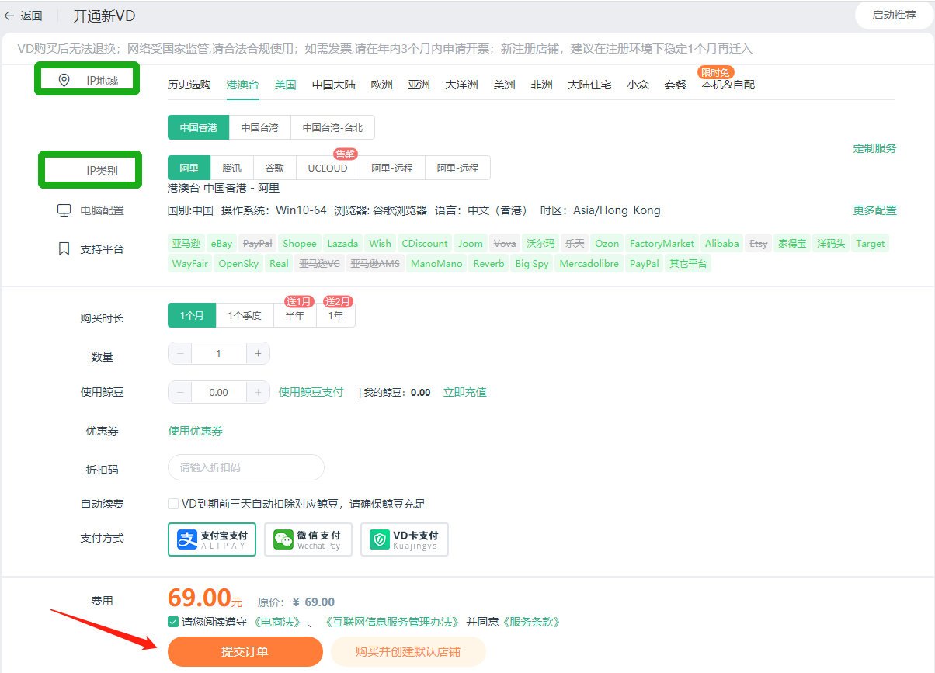Click the 立即充值 recharge link
Image resolution: width=935 pixels, height=673 pixels.
(464, 392)
